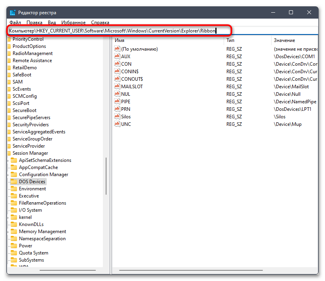Select the Remote Assistance key
Viewport: 325px width, 281px height.
32,61
